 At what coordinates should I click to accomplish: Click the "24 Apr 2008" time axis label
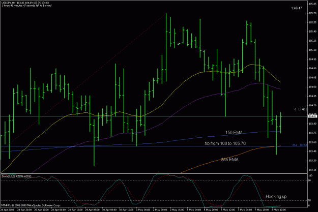tap(7, 210)
